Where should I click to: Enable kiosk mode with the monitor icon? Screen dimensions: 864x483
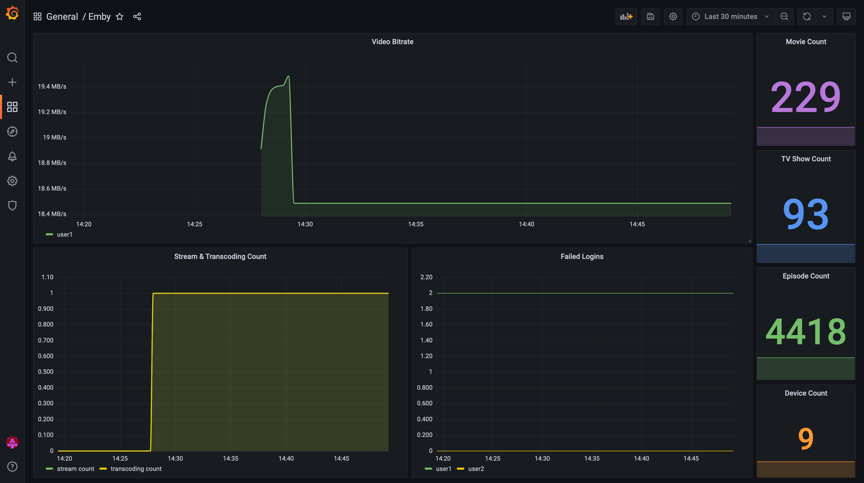tap(846, 16)
